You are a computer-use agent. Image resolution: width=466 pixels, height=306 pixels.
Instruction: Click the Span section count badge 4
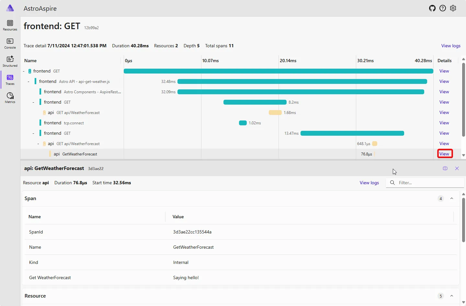(441, 198)
